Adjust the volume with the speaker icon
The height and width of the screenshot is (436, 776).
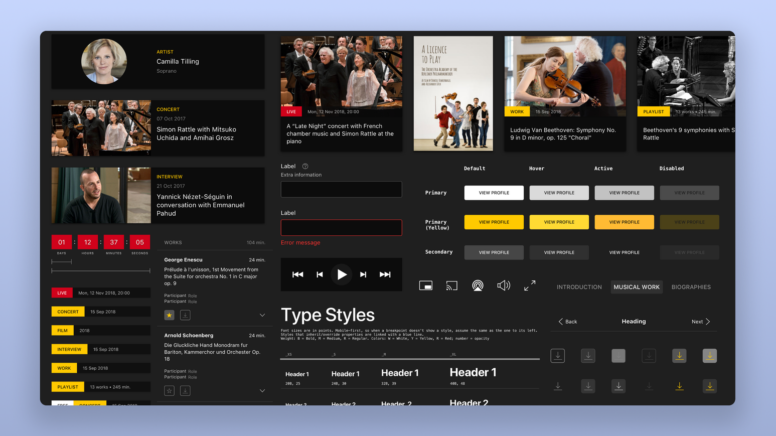(504, 285)
